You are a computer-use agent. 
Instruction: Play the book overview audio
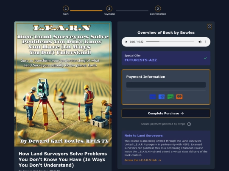(x=126, y=42)
